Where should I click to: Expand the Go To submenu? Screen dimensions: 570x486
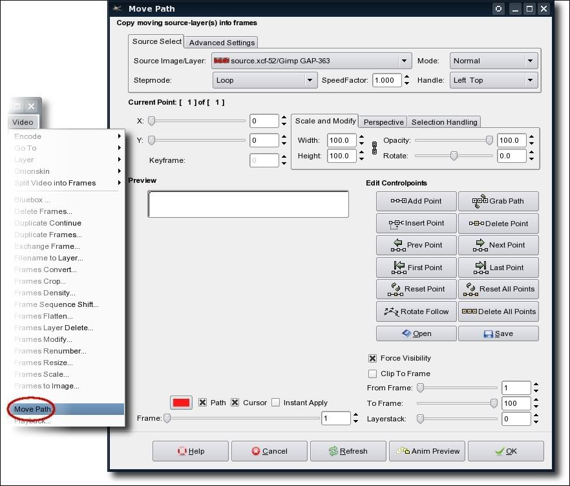(x=67, y=148)
